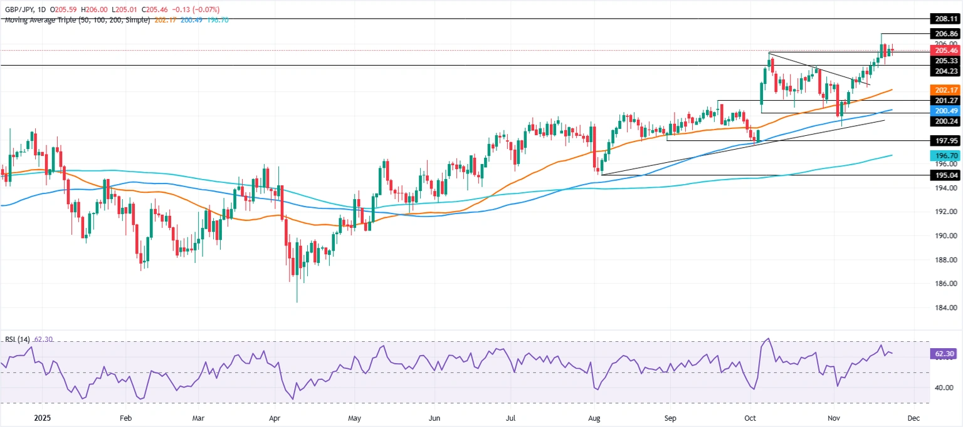
Task: Select the Moving Average Triple legend
Action: [x=75, y=20]
